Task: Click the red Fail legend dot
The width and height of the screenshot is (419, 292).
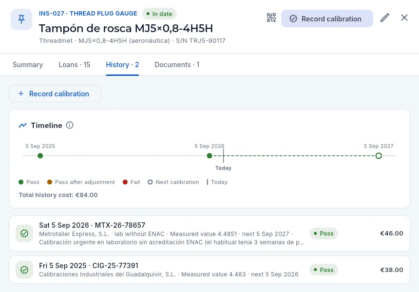Action: coord(125,182)
